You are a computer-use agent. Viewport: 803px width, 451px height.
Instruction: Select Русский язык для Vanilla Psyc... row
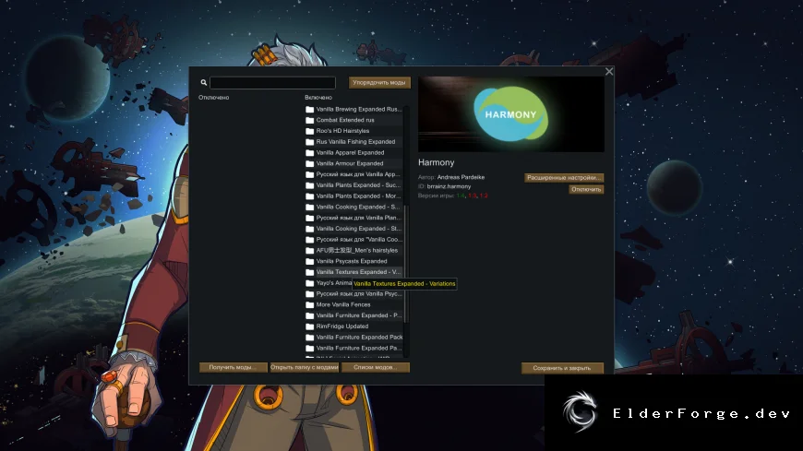coord(354,294)
